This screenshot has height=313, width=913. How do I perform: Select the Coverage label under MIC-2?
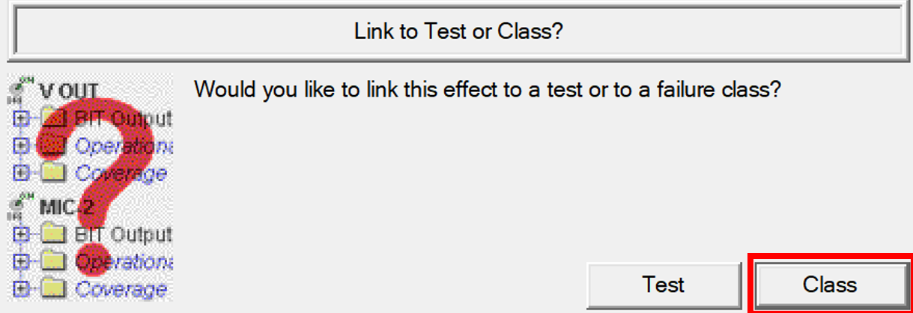click(121, 289)
